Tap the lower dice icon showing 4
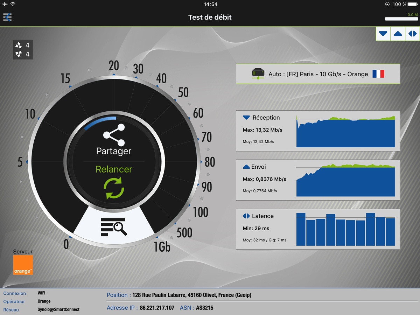Viewport: 420px width, 315px height. pos(19,54)
